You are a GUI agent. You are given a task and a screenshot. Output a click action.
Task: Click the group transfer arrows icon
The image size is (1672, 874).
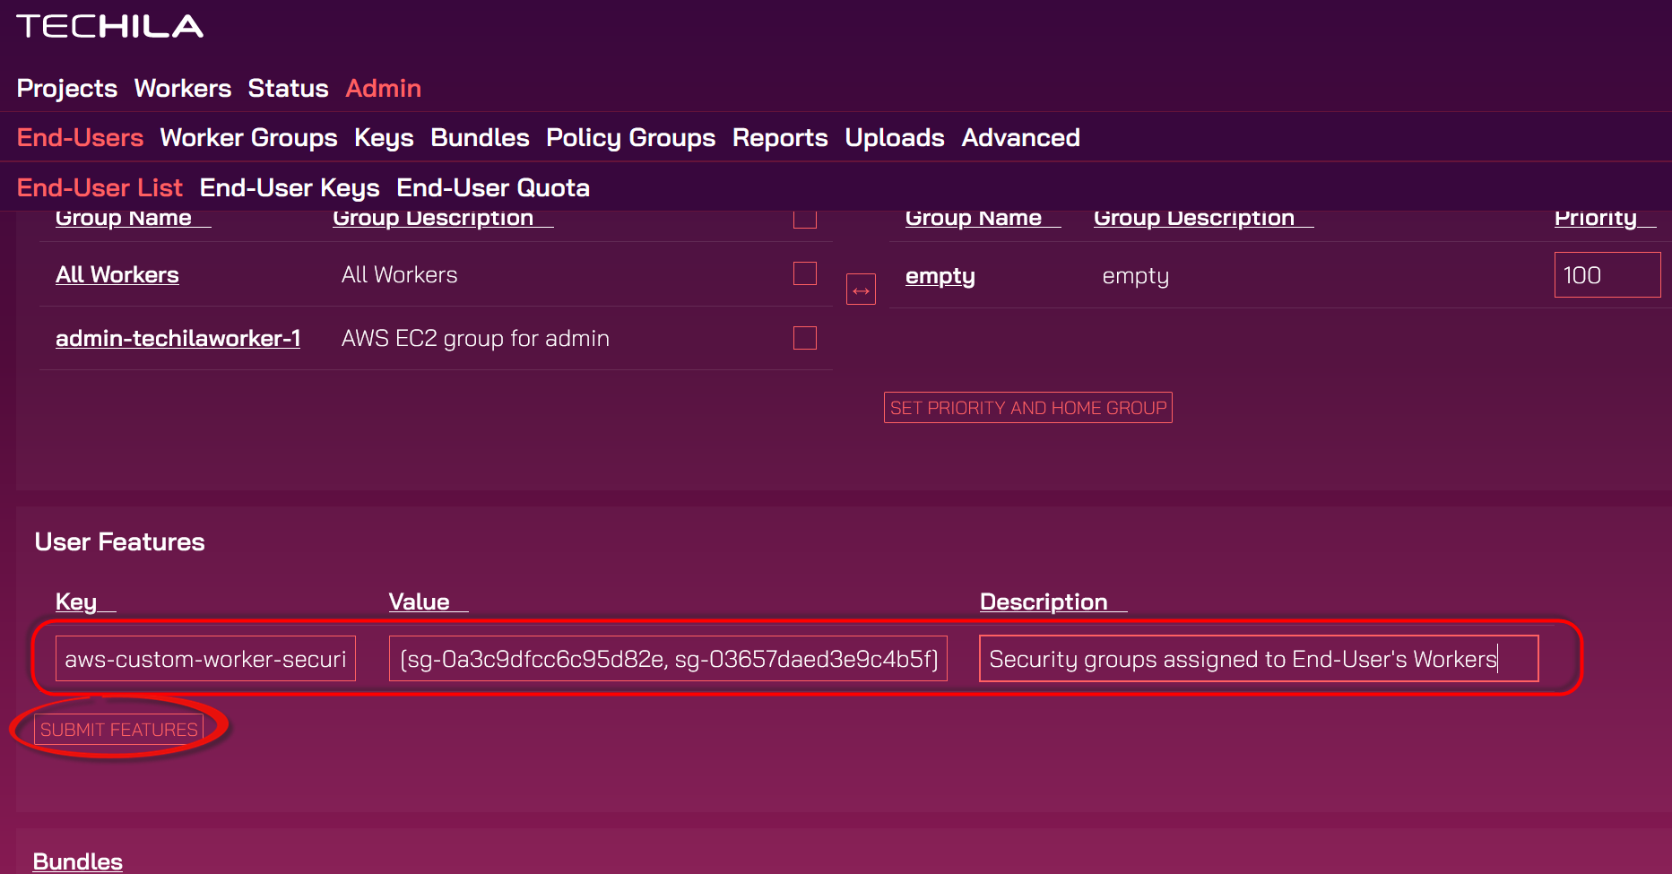(x=861, y=290)
